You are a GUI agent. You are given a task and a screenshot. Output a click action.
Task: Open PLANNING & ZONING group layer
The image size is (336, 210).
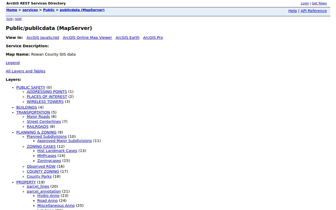pyautogui.click(x=36, y=132)
